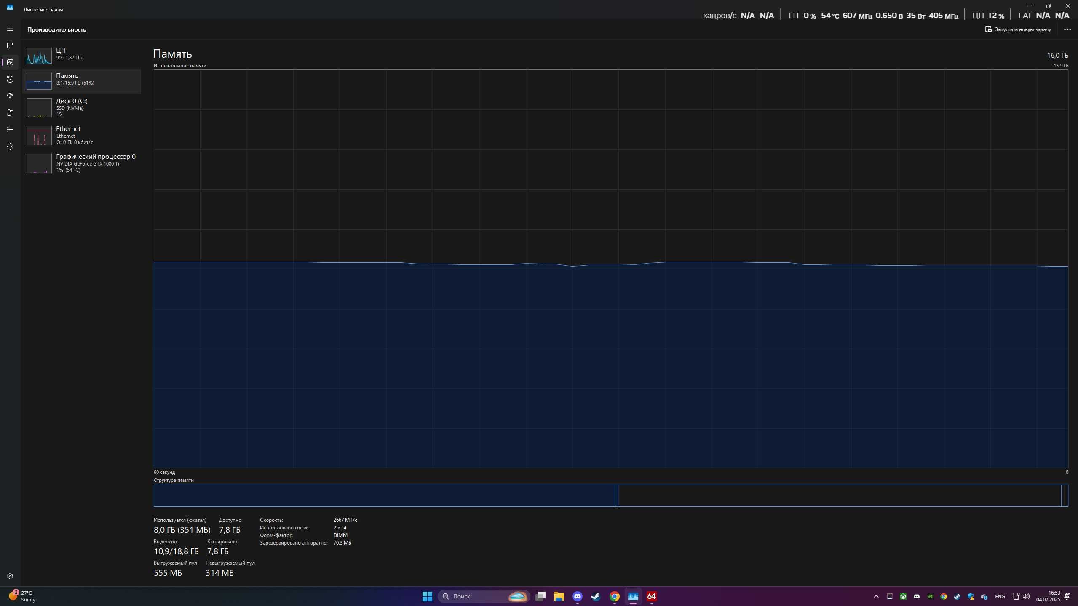Click the 16,0 ГБ total memory label

click(x=1057, y=56)
